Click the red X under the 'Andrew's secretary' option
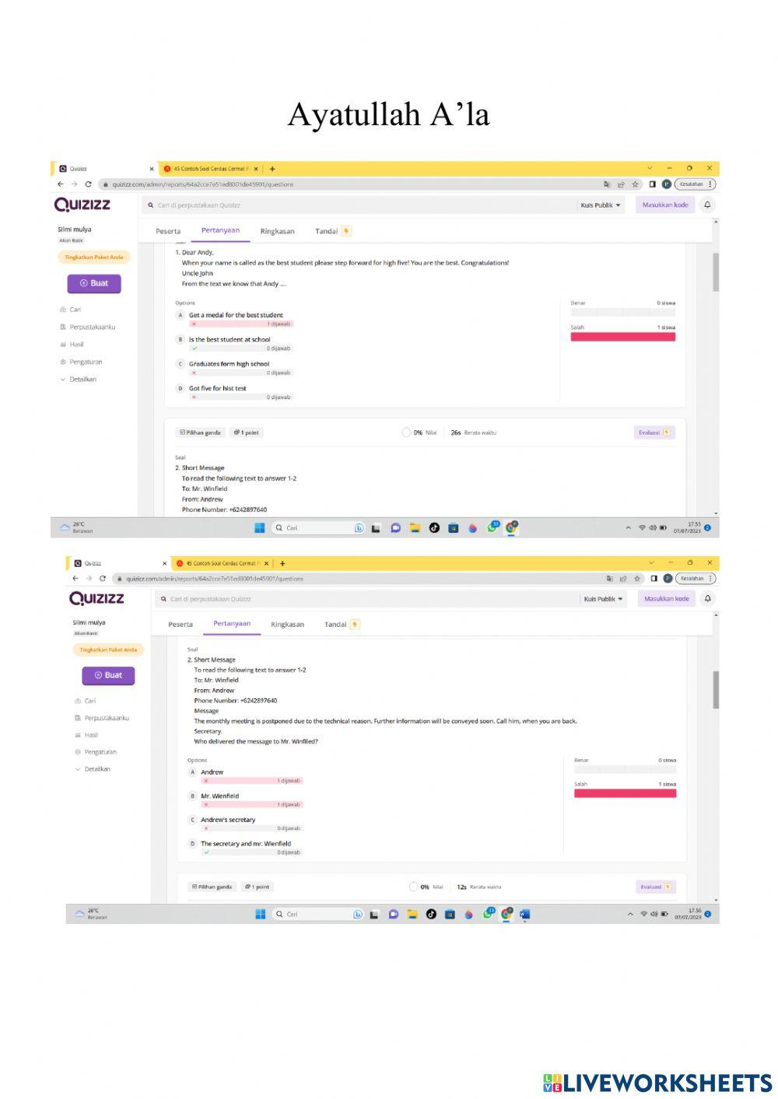The image size is (778, 1099). tap(206, 828)
